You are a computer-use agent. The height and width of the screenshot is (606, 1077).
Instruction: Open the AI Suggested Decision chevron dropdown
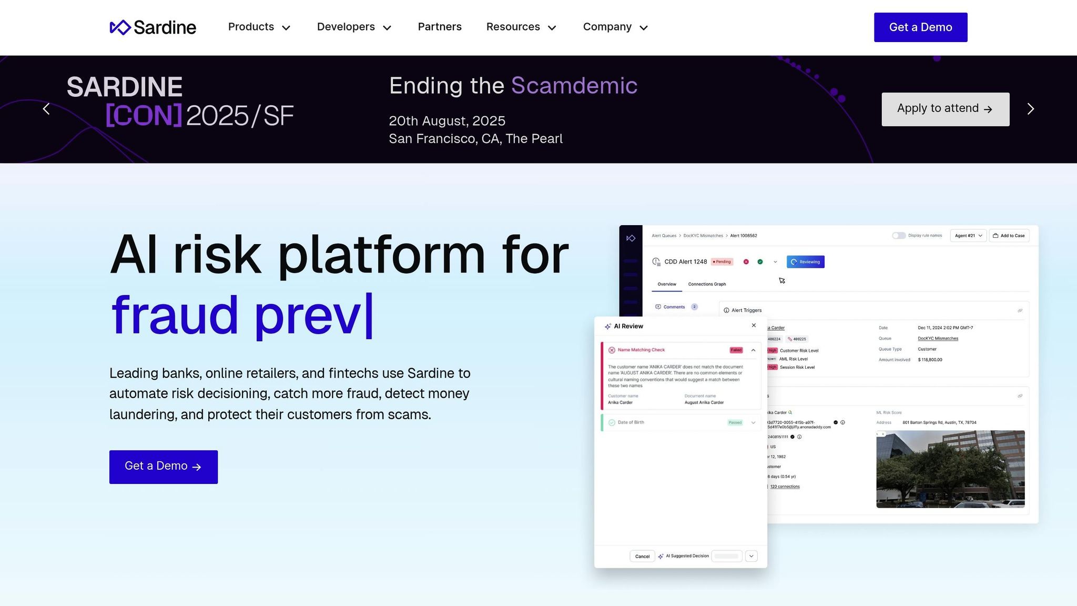point(751,556)
